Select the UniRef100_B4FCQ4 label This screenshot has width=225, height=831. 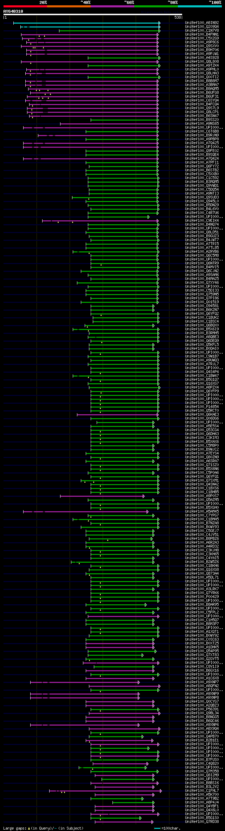[x=202, y=104]
